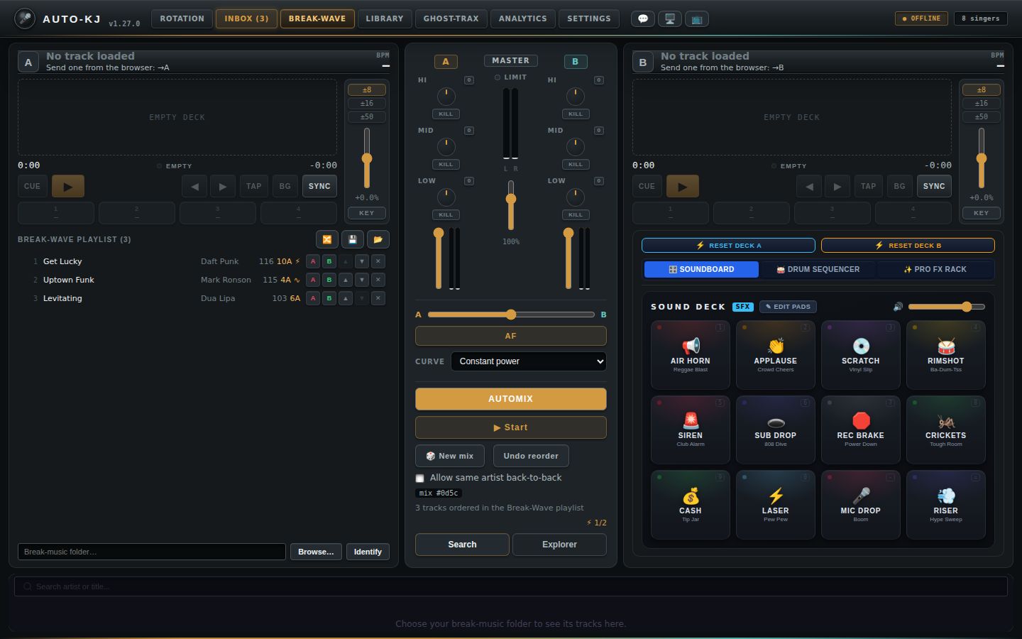Click the Browse... button
The height and width of the screenshot is (639, 1022).
tap(316, 552)
